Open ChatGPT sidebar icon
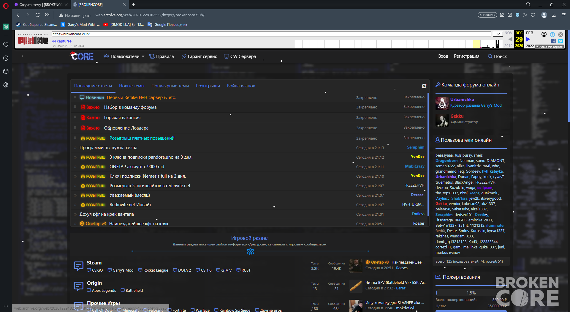The image size is (570, 312). 6,26
